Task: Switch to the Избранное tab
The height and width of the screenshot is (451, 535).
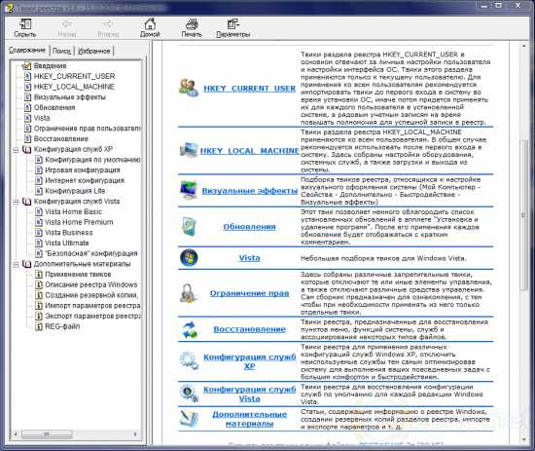Action: tap(93, 51)
